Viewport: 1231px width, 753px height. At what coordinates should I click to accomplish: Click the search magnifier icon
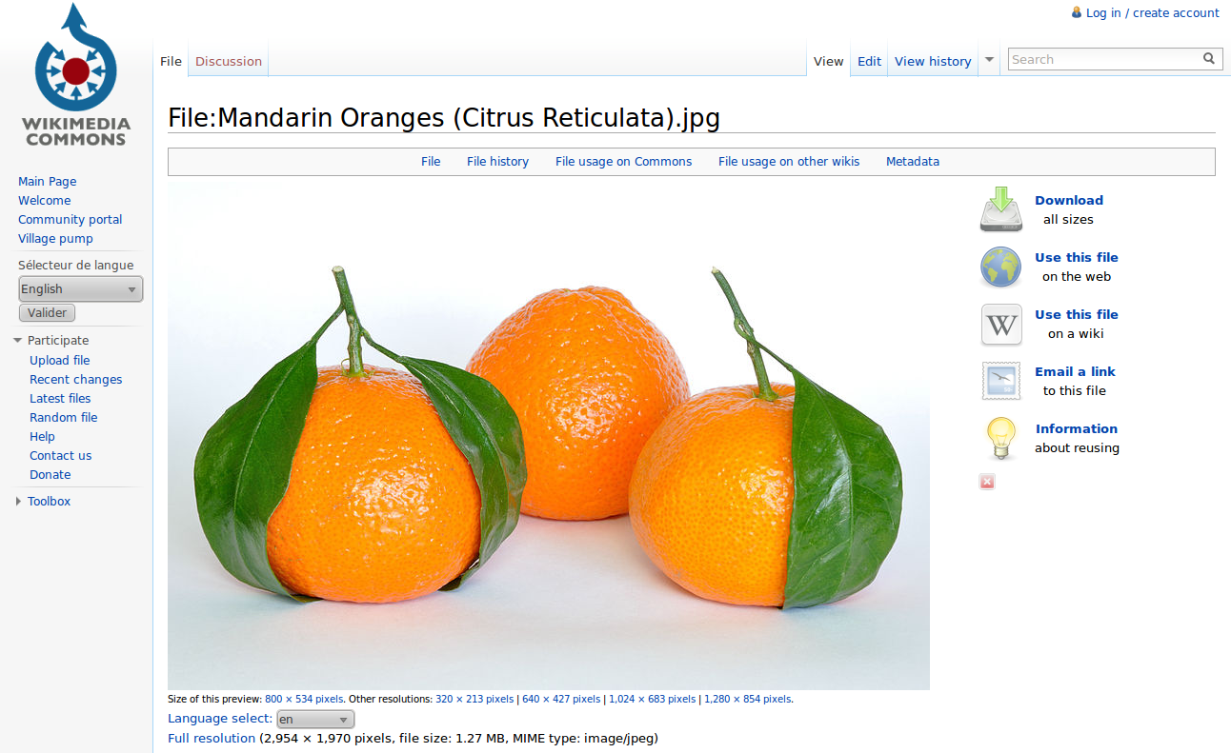1209,59
